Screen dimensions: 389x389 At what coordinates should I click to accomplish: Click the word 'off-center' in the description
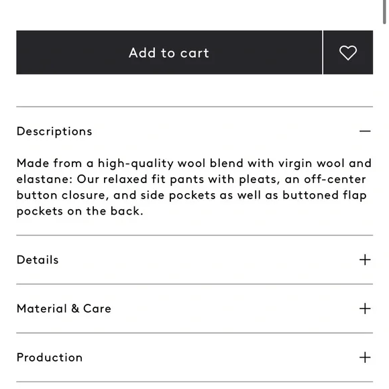click(335, 179)
